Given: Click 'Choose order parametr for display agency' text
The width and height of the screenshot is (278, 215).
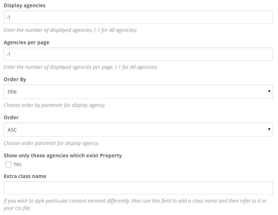Looking at the screenshot, I should [51, 143].
